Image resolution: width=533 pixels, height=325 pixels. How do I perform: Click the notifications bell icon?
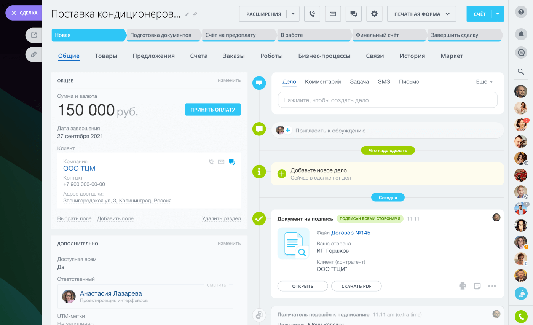pyautogui.click(x=521, y=34)
